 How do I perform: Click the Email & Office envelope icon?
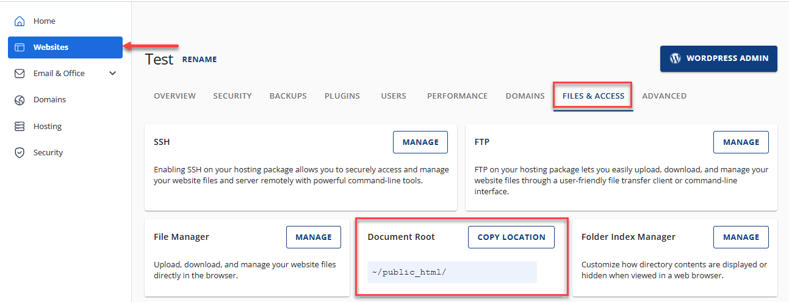pos(20,74)
